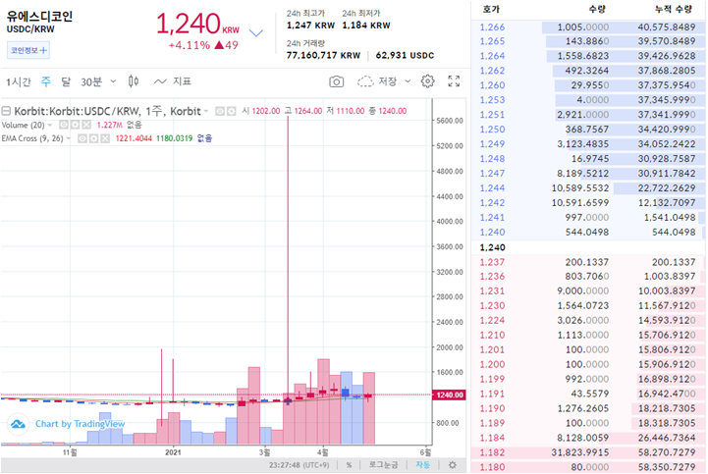Hide the Korbit USDC/KRW main series

pos(220,111)
